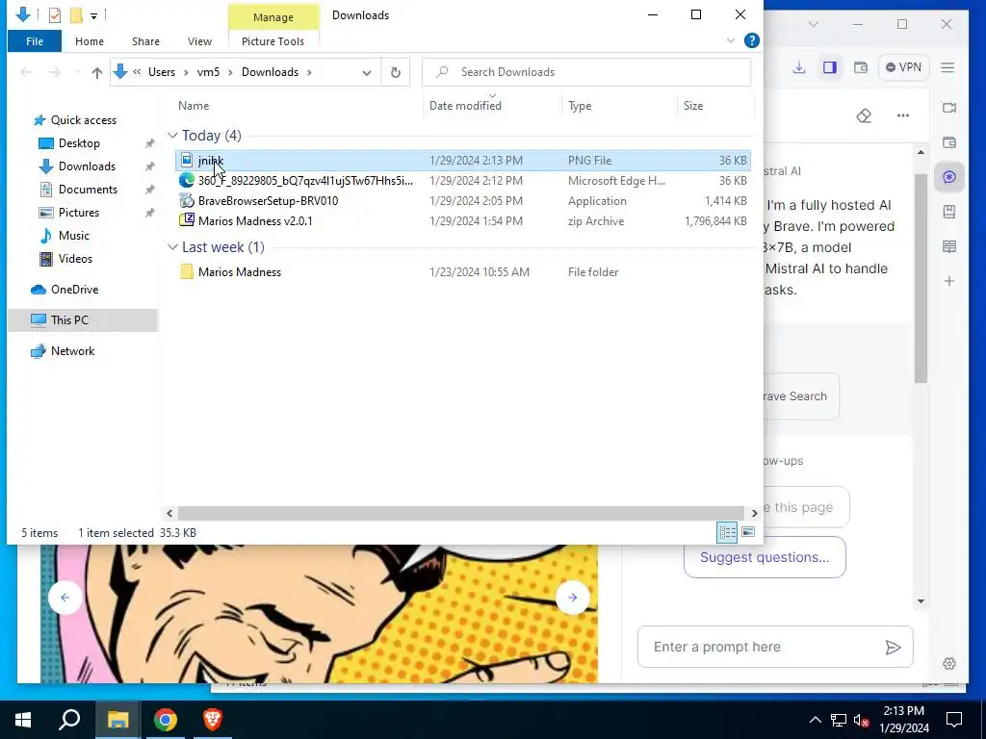Open the Brave hamburger main menu
The image size is (986, 739).
[x=947, y=67]
